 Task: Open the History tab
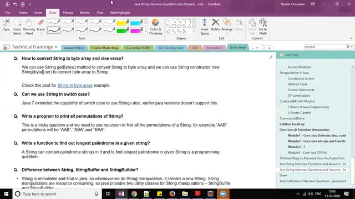point(68,13)
